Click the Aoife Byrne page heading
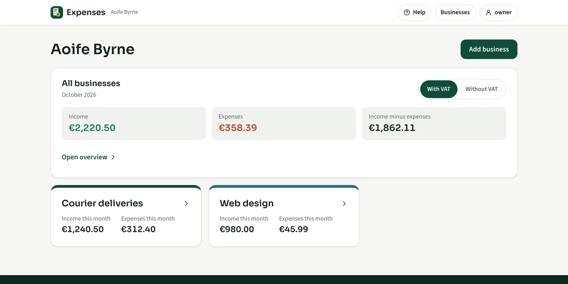The height and width of the screenshot is (284, 568). tap(93, 49)
